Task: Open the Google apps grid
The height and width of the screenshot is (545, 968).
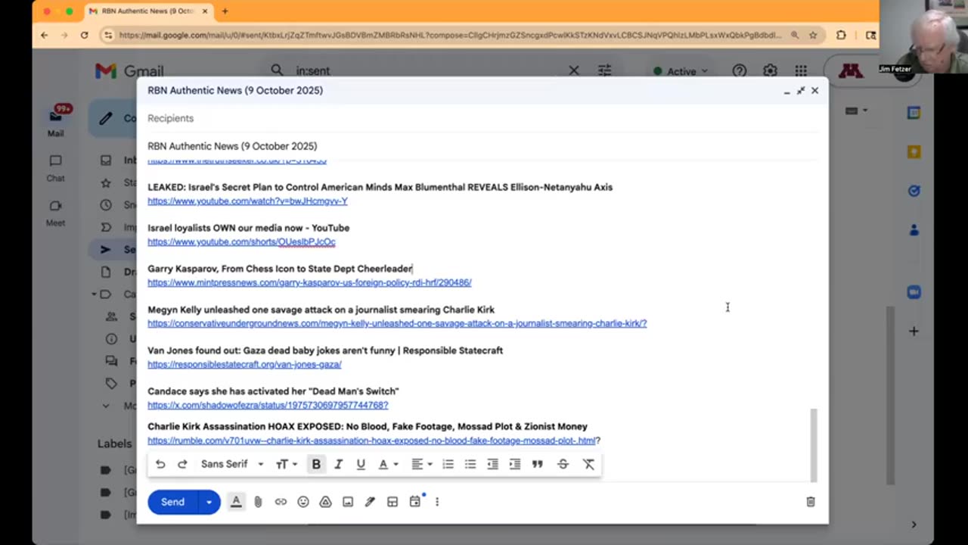Action: tap(801, 70)
